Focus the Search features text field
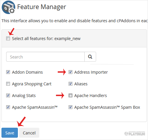Screen dimensions: 148x140 tap(45, 57)
